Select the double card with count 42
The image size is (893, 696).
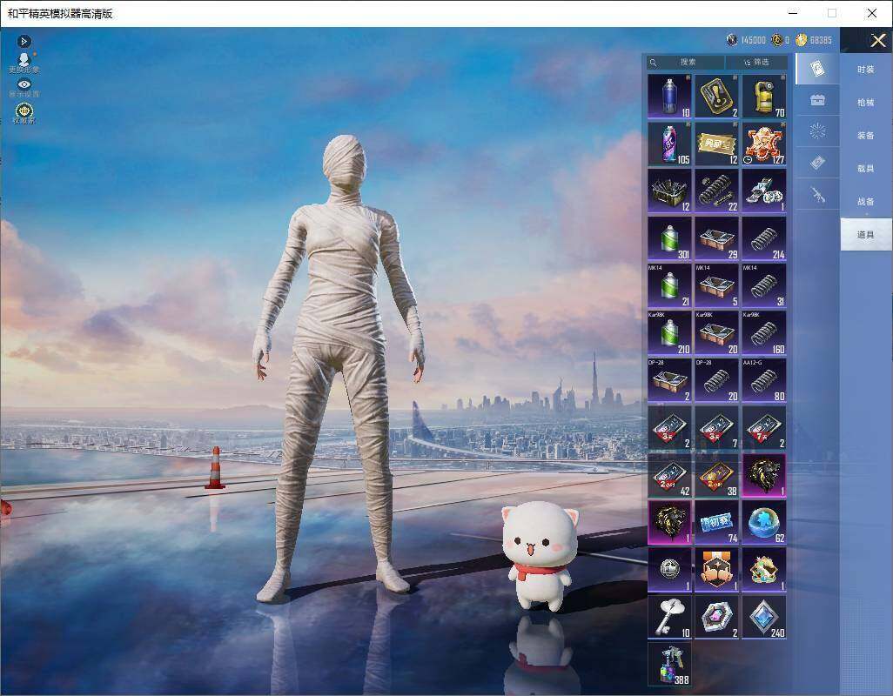pos(670,475)
